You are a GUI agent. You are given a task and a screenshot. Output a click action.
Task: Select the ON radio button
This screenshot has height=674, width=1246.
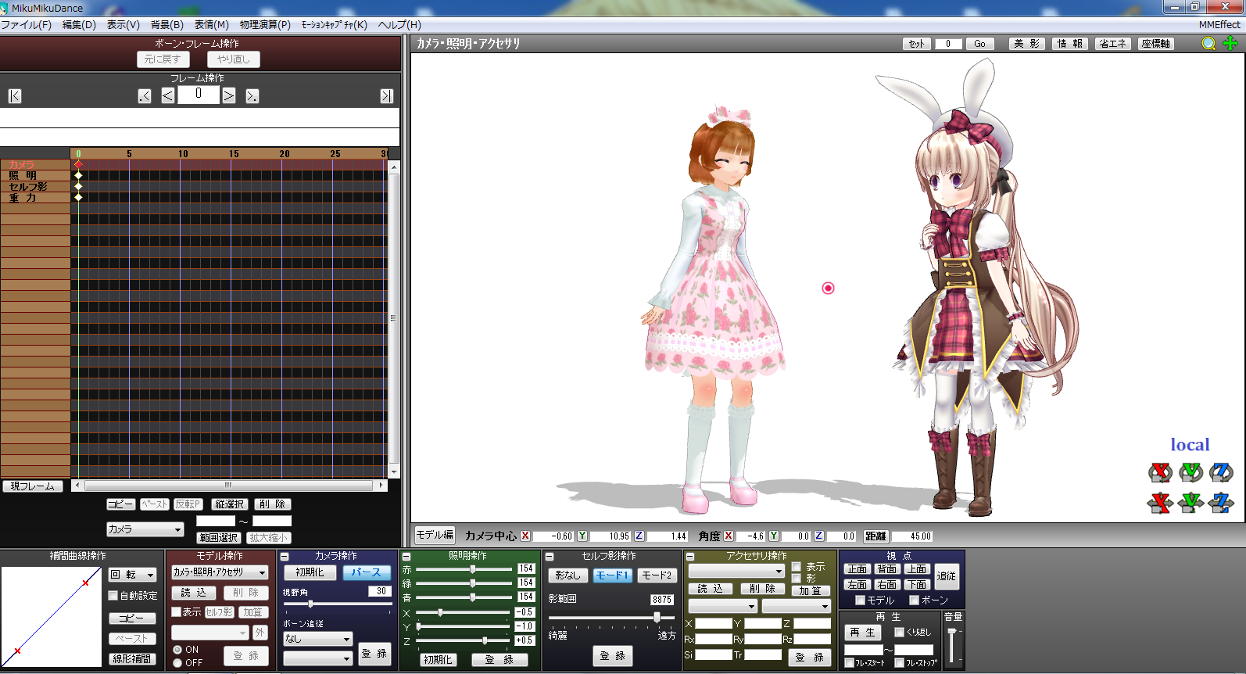[177, 650]
